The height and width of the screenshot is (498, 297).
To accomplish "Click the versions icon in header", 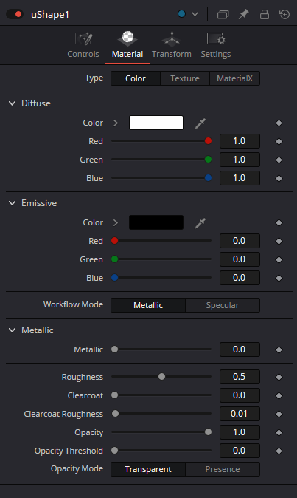I will (x=223, y=14).
